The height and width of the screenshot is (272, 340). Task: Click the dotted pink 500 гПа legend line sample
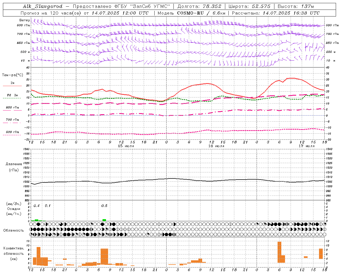tap(12, 135)
